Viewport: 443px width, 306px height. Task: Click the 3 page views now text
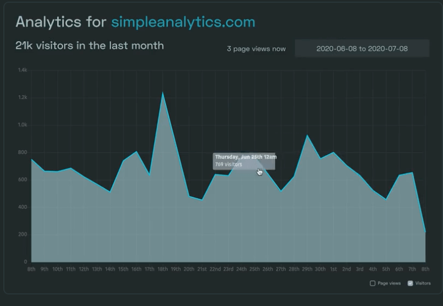click(x=256, y=49)
